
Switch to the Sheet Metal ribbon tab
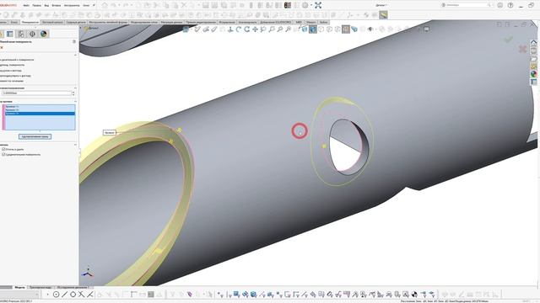click(x=52, y=22)
